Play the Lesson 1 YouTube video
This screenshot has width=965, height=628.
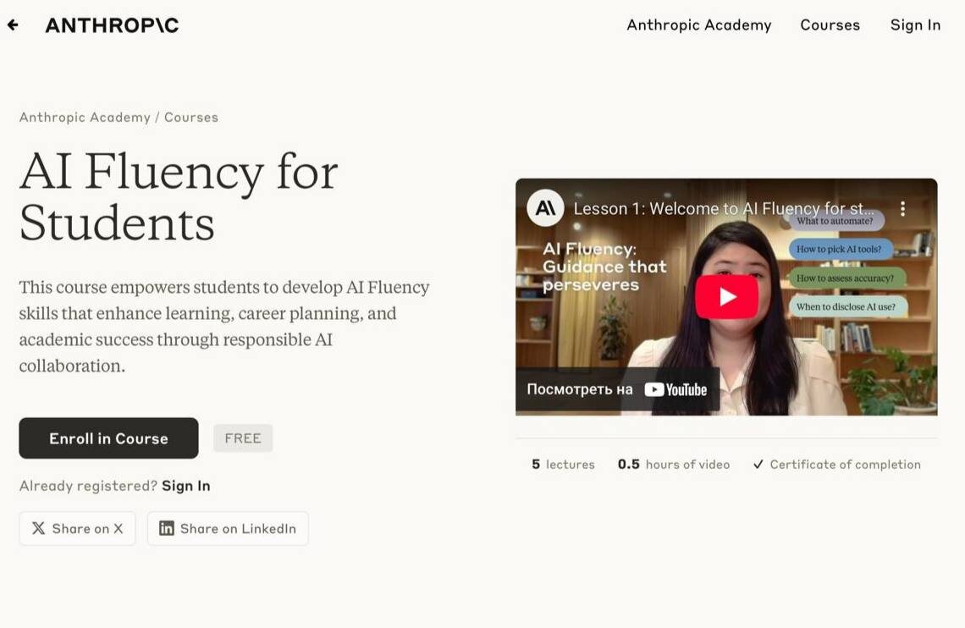pyautogui.click(x=726, y=296)
